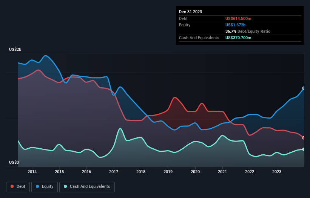Click the 2022 x-axis label
The width and height of the screenshot is (310, 198).
tap(250, 172)
